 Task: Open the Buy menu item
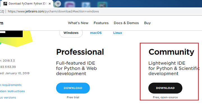click(147, 23)
